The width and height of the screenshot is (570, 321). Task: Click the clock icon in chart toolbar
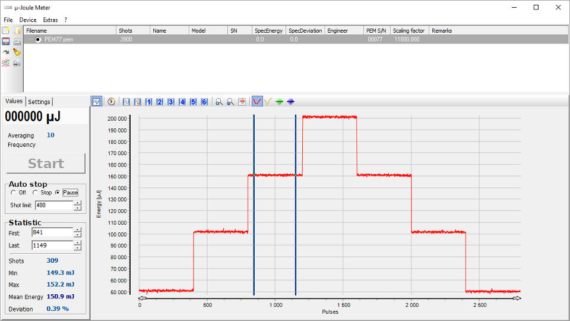coord(111,102)
